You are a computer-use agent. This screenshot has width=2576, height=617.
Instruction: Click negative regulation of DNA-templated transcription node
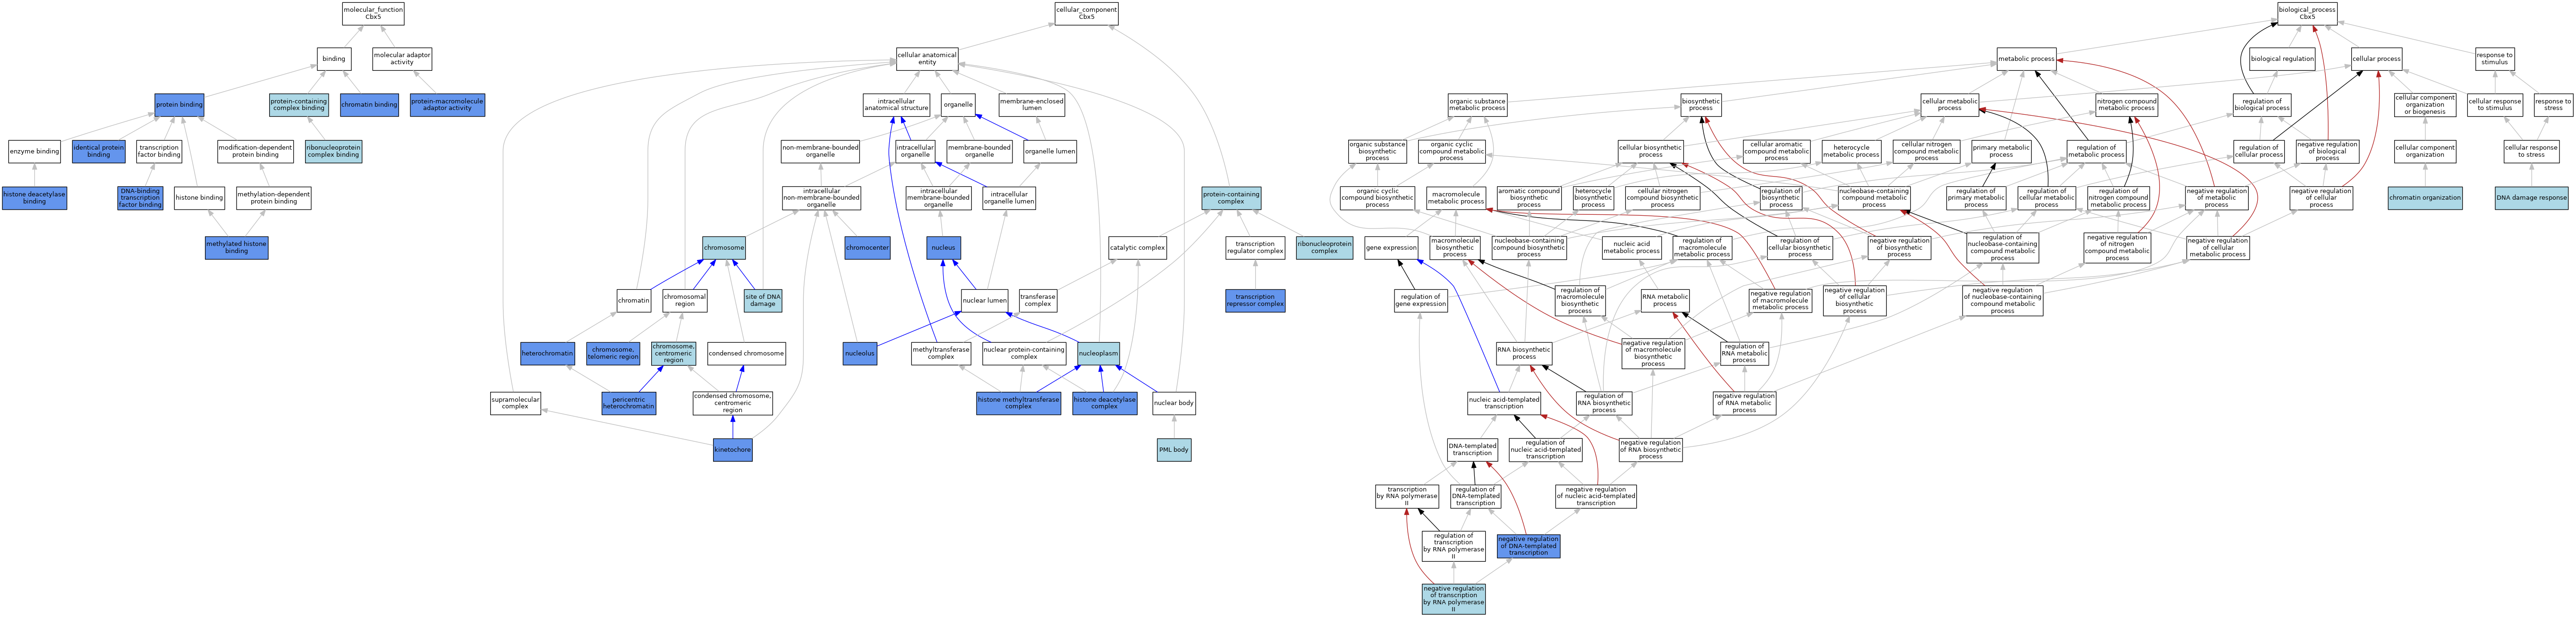pyautogui.click(x=1528, y=546)
